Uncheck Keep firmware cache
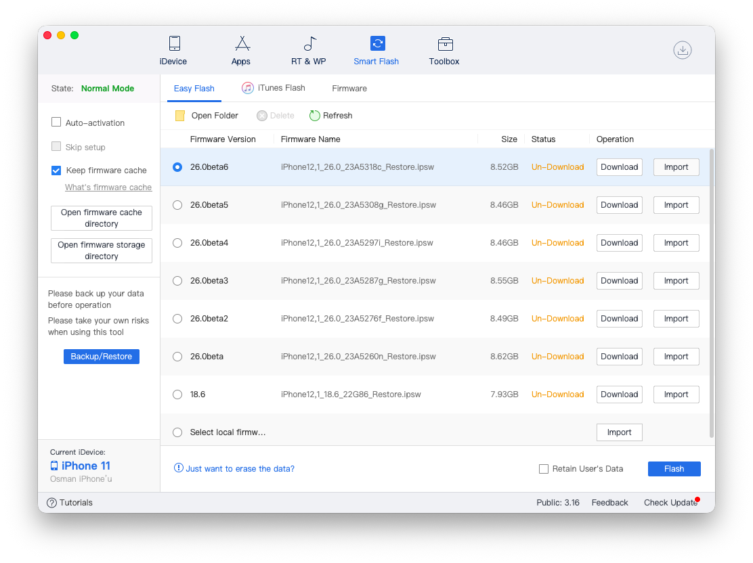This screenshot has width=753, height=563. pyautogui.click(x=56, y=171)
